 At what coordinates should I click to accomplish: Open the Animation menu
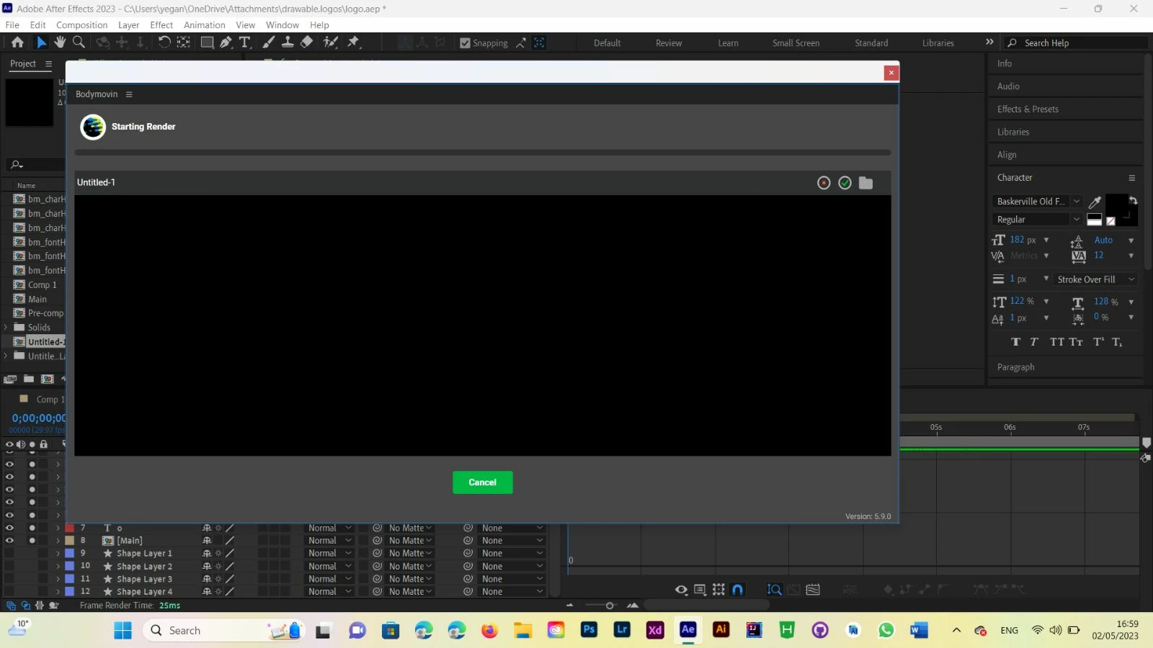click(205, 25)
